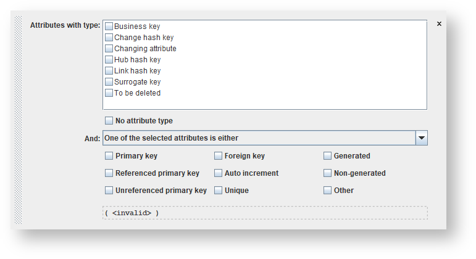Check the Business key attribute type
Screen dimensions: 476x259
109,27
